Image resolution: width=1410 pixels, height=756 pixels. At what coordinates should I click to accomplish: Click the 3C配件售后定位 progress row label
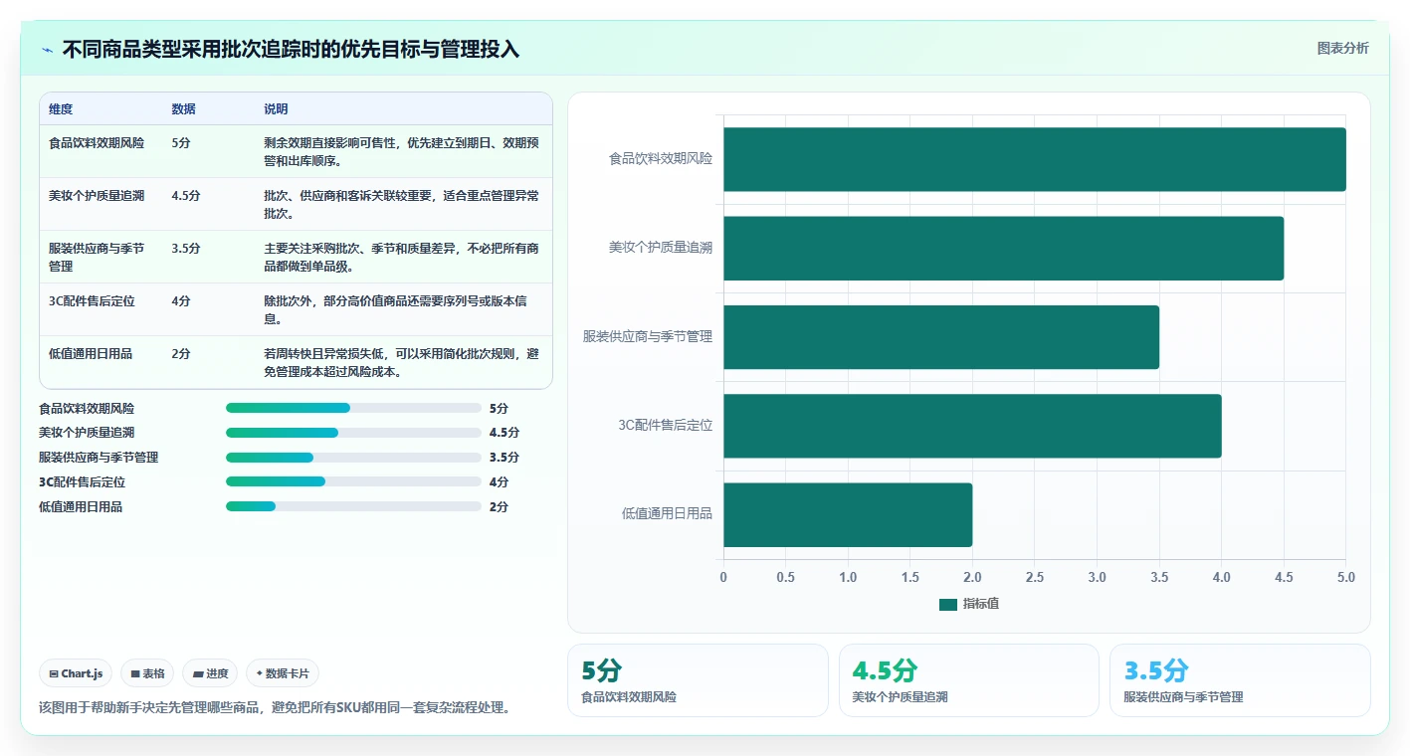coord(83,481)
